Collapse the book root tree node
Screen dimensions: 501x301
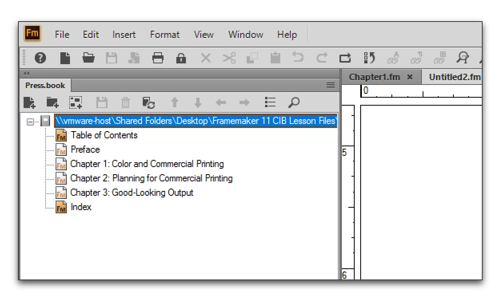[x=30, y=122]
